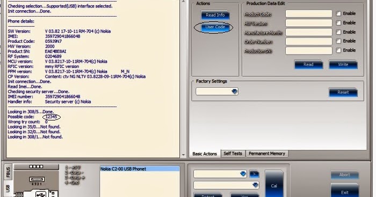Viewport: 376px width, 197px height.
Task: Click the Cal button
Action: [274, 184]
